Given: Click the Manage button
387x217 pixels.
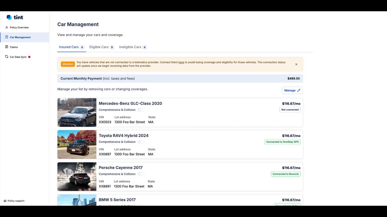Looking at the screenshot, I should point(292,90).
